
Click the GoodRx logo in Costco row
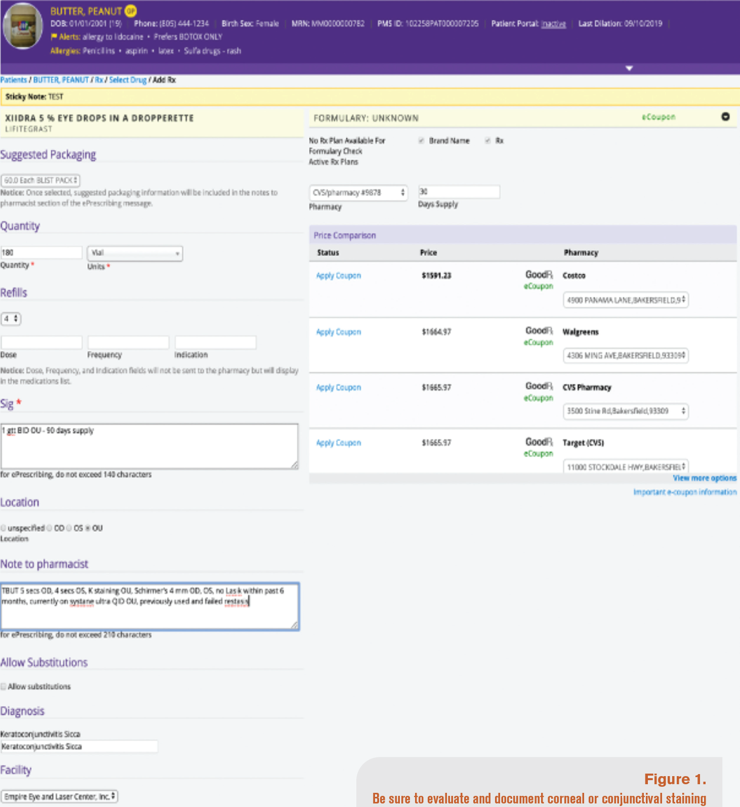(539, 274)
